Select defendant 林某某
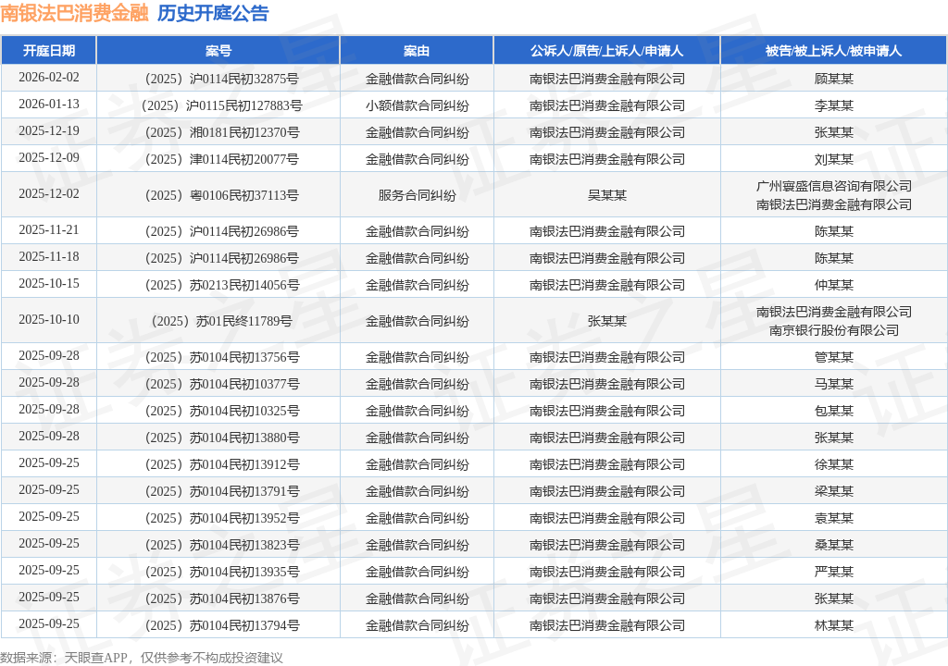The height and width of the screenshot is (666, 948). 834,625
